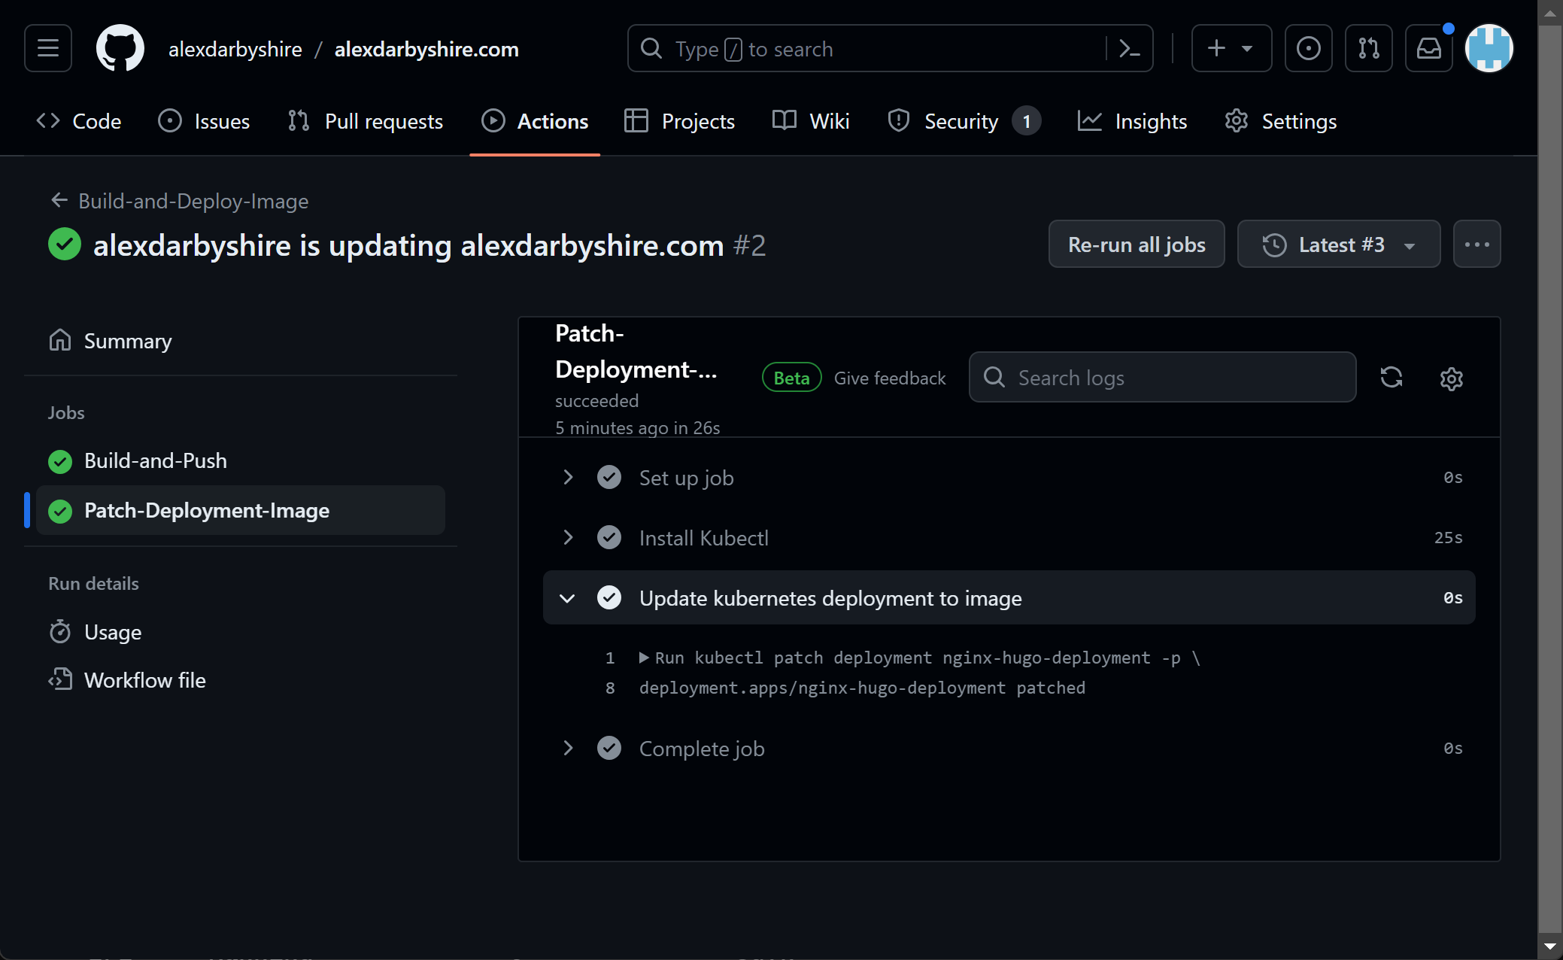Click log line number 1
Screen dimensions: 1563x960
[x=610, y=658]
